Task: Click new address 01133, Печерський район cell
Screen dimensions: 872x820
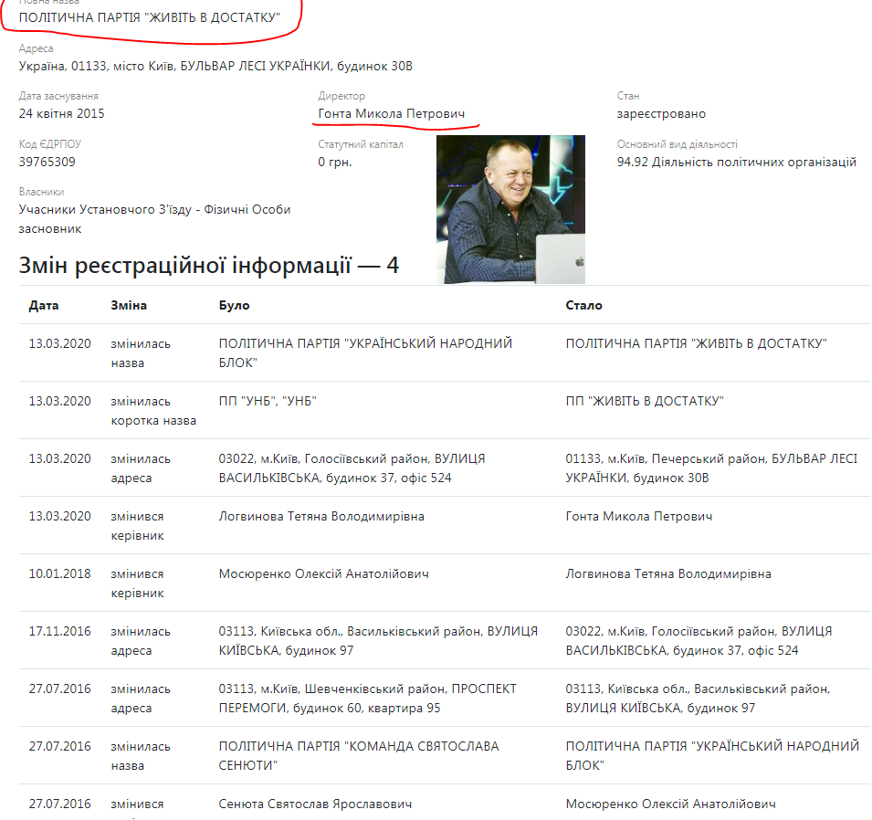Action: (711, 468)
